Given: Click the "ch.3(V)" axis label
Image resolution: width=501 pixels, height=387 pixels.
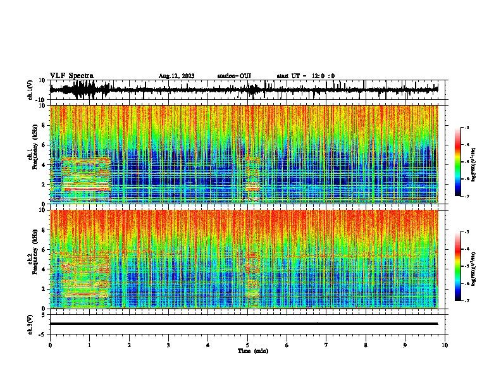Looking at the screenshot, I should point(30,324).
